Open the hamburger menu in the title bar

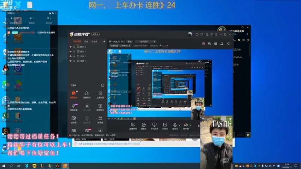tap(216, 35)
